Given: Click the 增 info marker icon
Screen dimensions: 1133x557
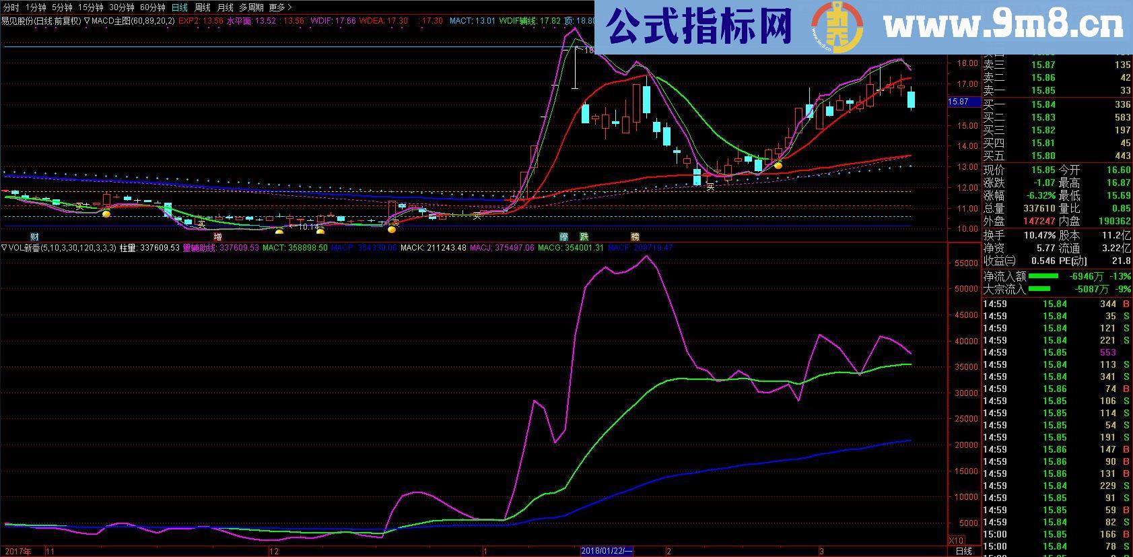Looking at the screenshot, I should pyautogui.click(x=217, y=237).
